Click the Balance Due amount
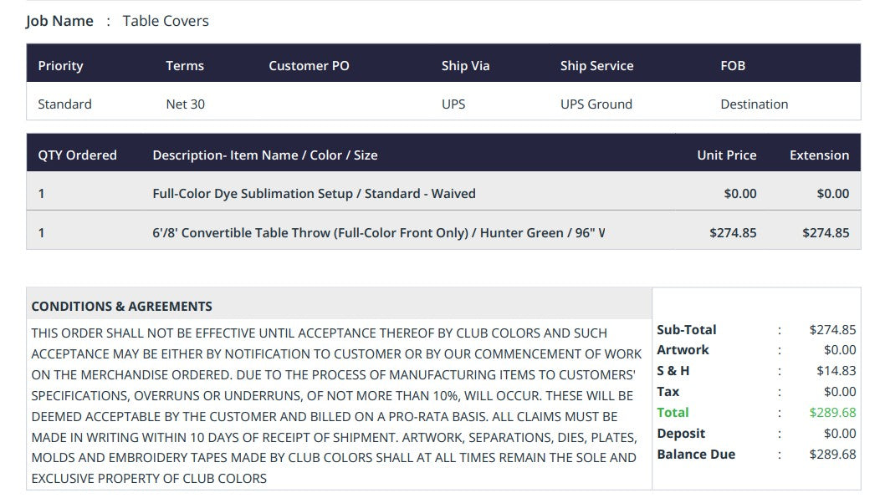The height and width of the screenshot is (498, 885). click(x=832, y=455)
